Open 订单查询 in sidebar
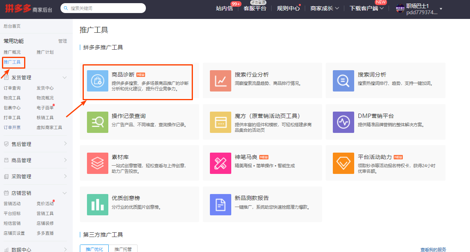Screen dimensions: 470x252 coord(12,88)
